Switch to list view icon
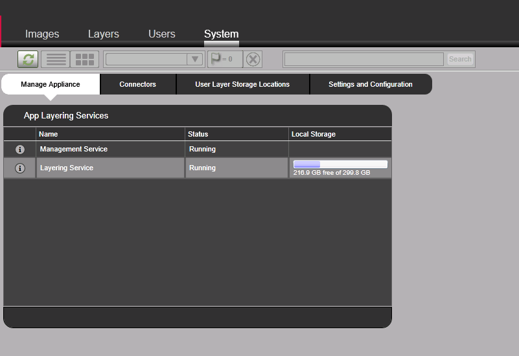Viewport: 519px width, 356px height. (x=56, y=59)
